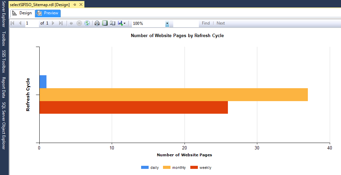This screenshot has height=175, width=341.
Task: Stop report rendering
Action: pos(79,23)
